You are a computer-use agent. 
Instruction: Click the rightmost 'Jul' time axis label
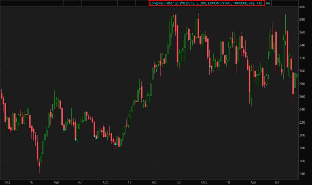click(x=277, y=182)
